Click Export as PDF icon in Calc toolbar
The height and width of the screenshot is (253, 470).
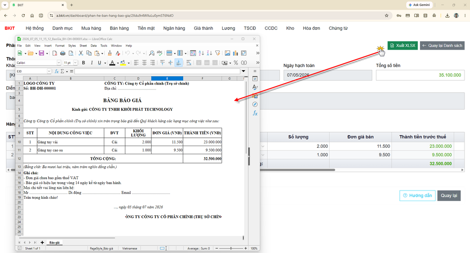tap(55, 53)
